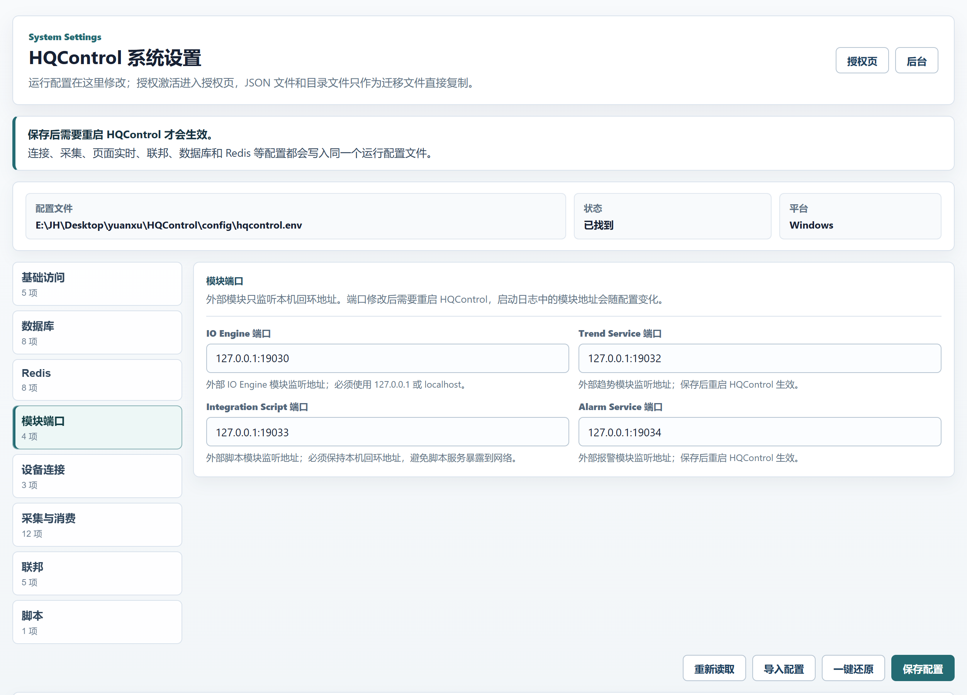Screen dimensions: 967x695
Task: Click the Trend Service 端口 label
Action: tap(620, 334)
